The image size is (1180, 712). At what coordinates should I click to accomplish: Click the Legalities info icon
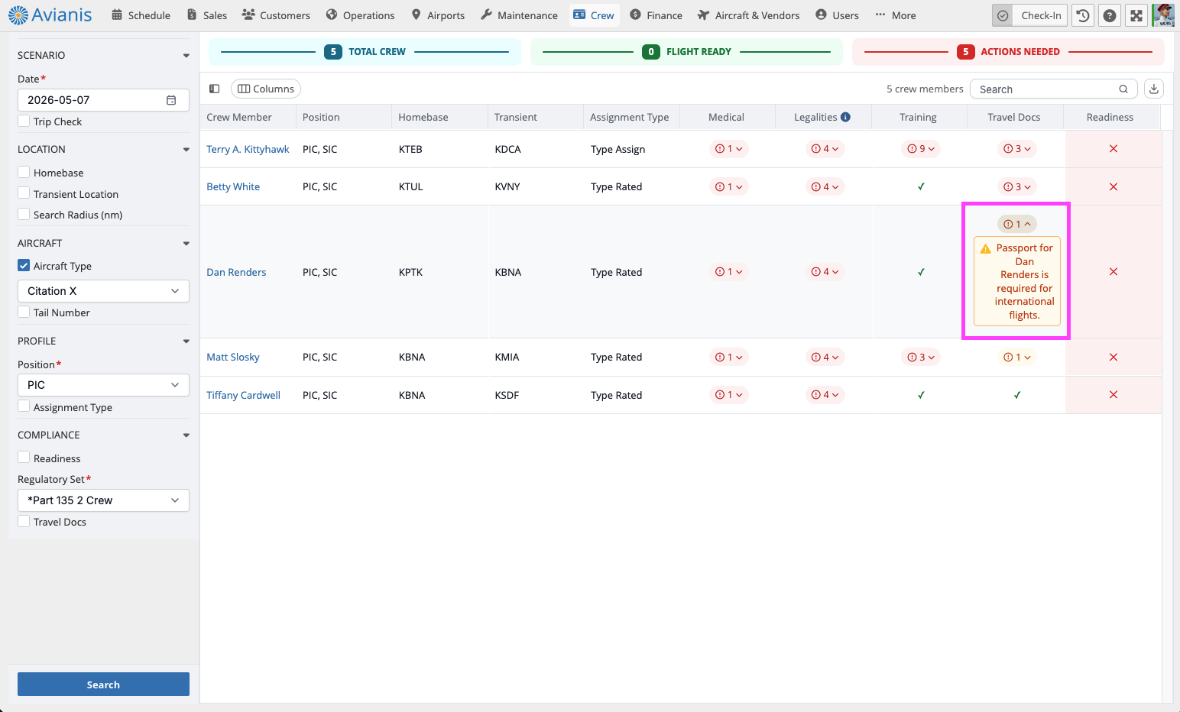[845, 117]
